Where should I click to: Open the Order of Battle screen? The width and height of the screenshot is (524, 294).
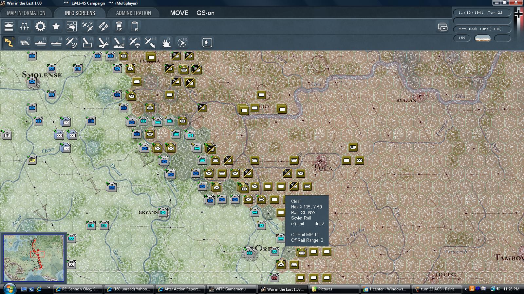coord(9,26)
